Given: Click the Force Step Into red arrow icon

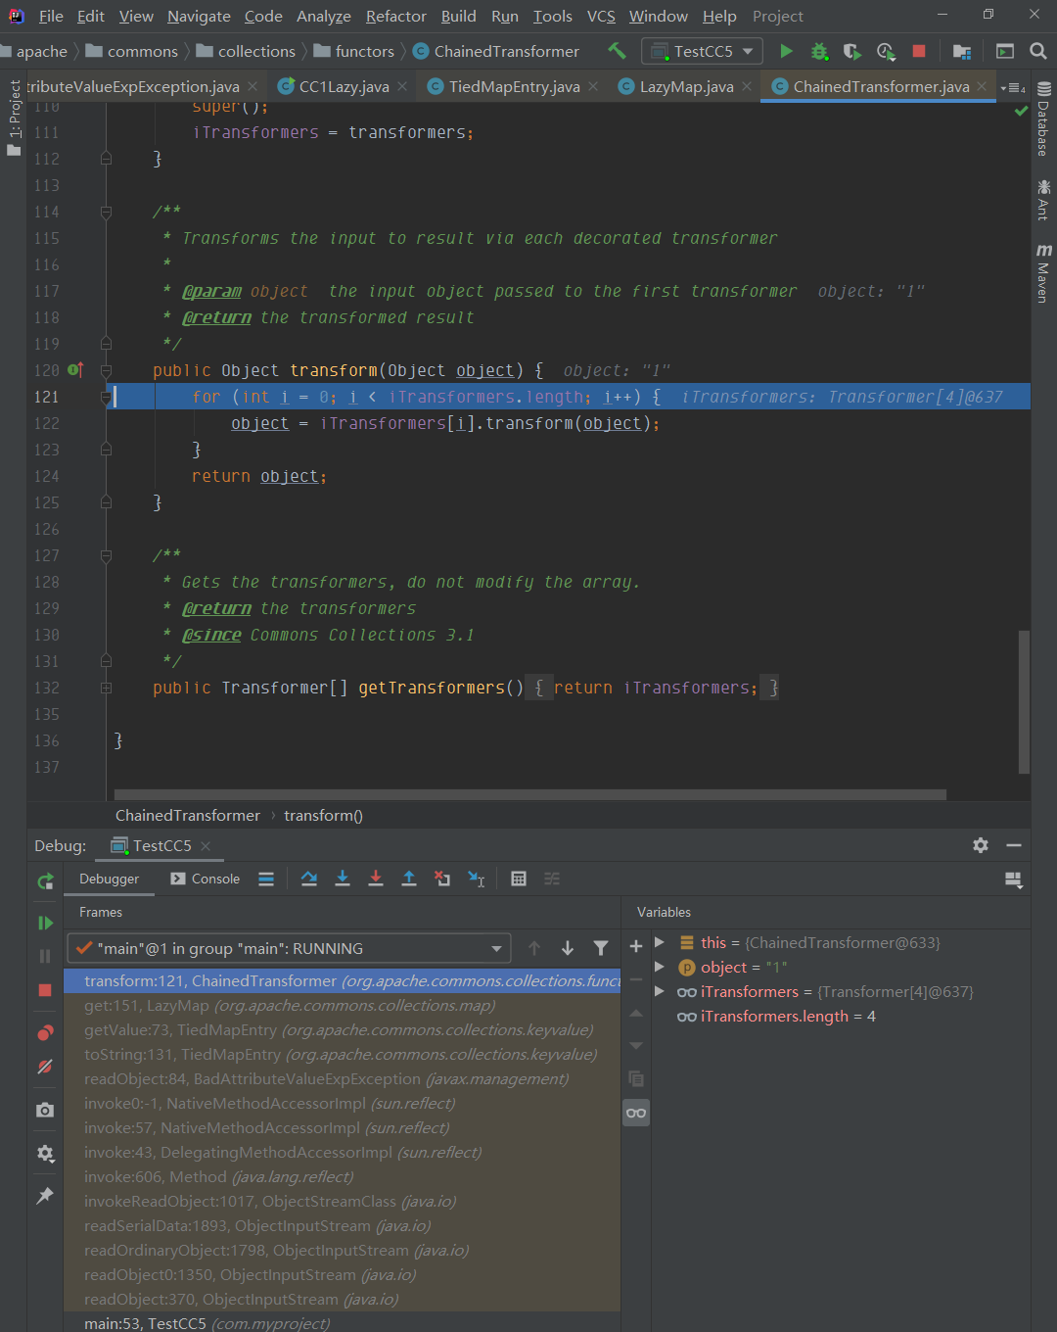Looking at the screenshot, I should tap(376, 879).
